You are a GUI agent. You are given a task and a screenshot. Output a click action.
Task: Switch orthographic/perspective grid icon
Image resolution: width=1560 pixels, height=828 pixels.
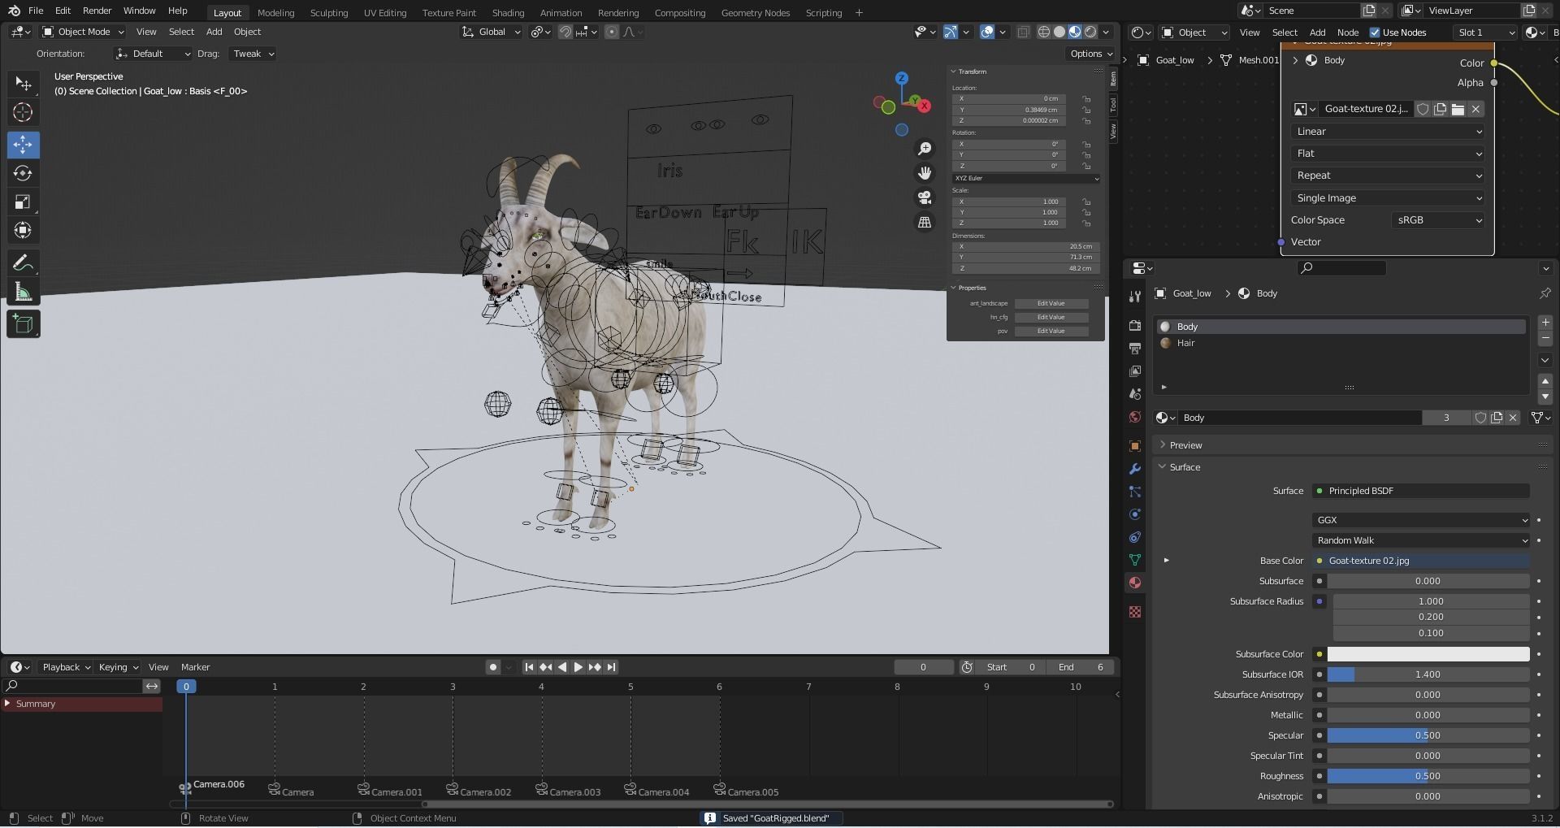[x=925, y=222]
